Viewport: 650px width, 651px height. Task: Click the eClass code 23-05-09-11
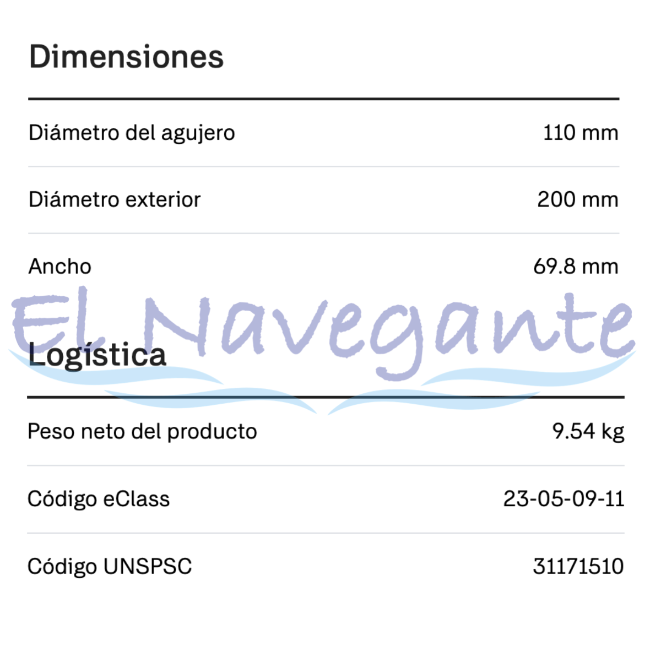563,499
